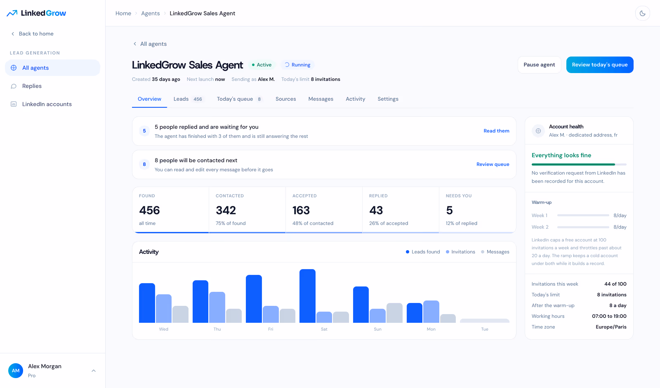
Task: Click the green Active status badge
Action: point(262,65)
